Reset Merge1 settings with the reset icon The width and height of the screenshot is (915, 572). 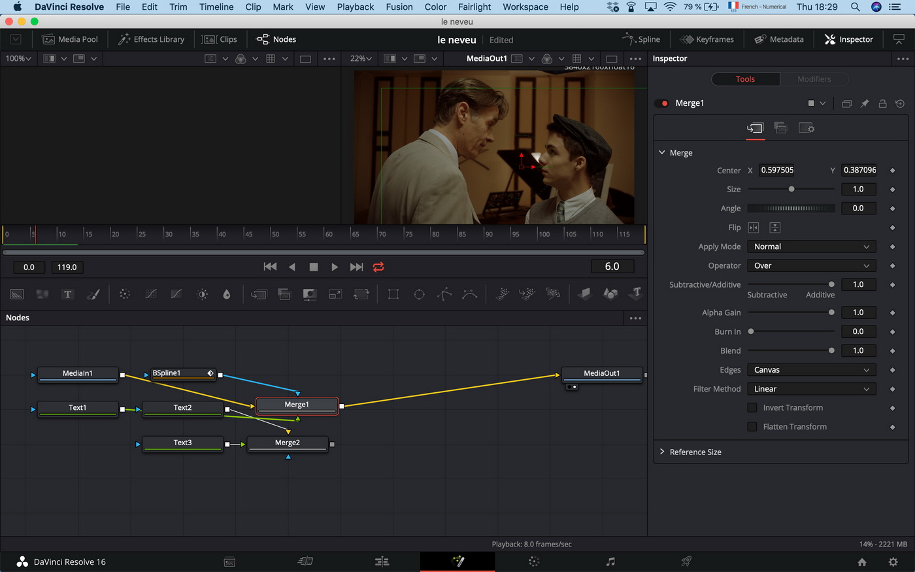900,103
